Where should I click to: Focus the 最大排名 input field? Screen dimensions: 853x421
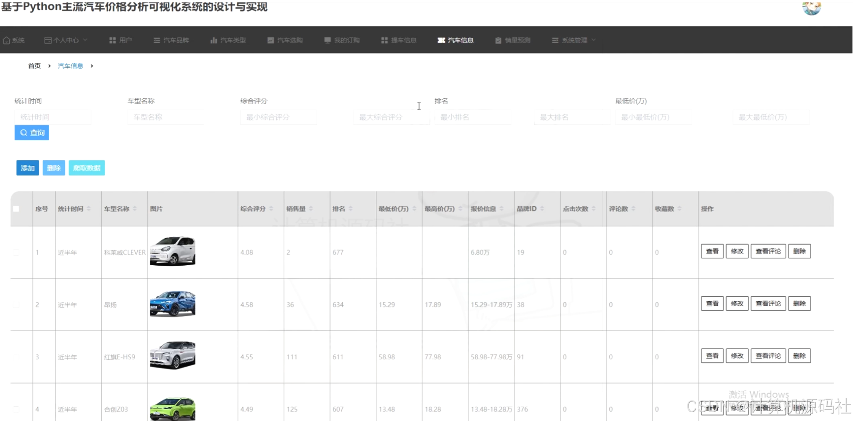572,117
